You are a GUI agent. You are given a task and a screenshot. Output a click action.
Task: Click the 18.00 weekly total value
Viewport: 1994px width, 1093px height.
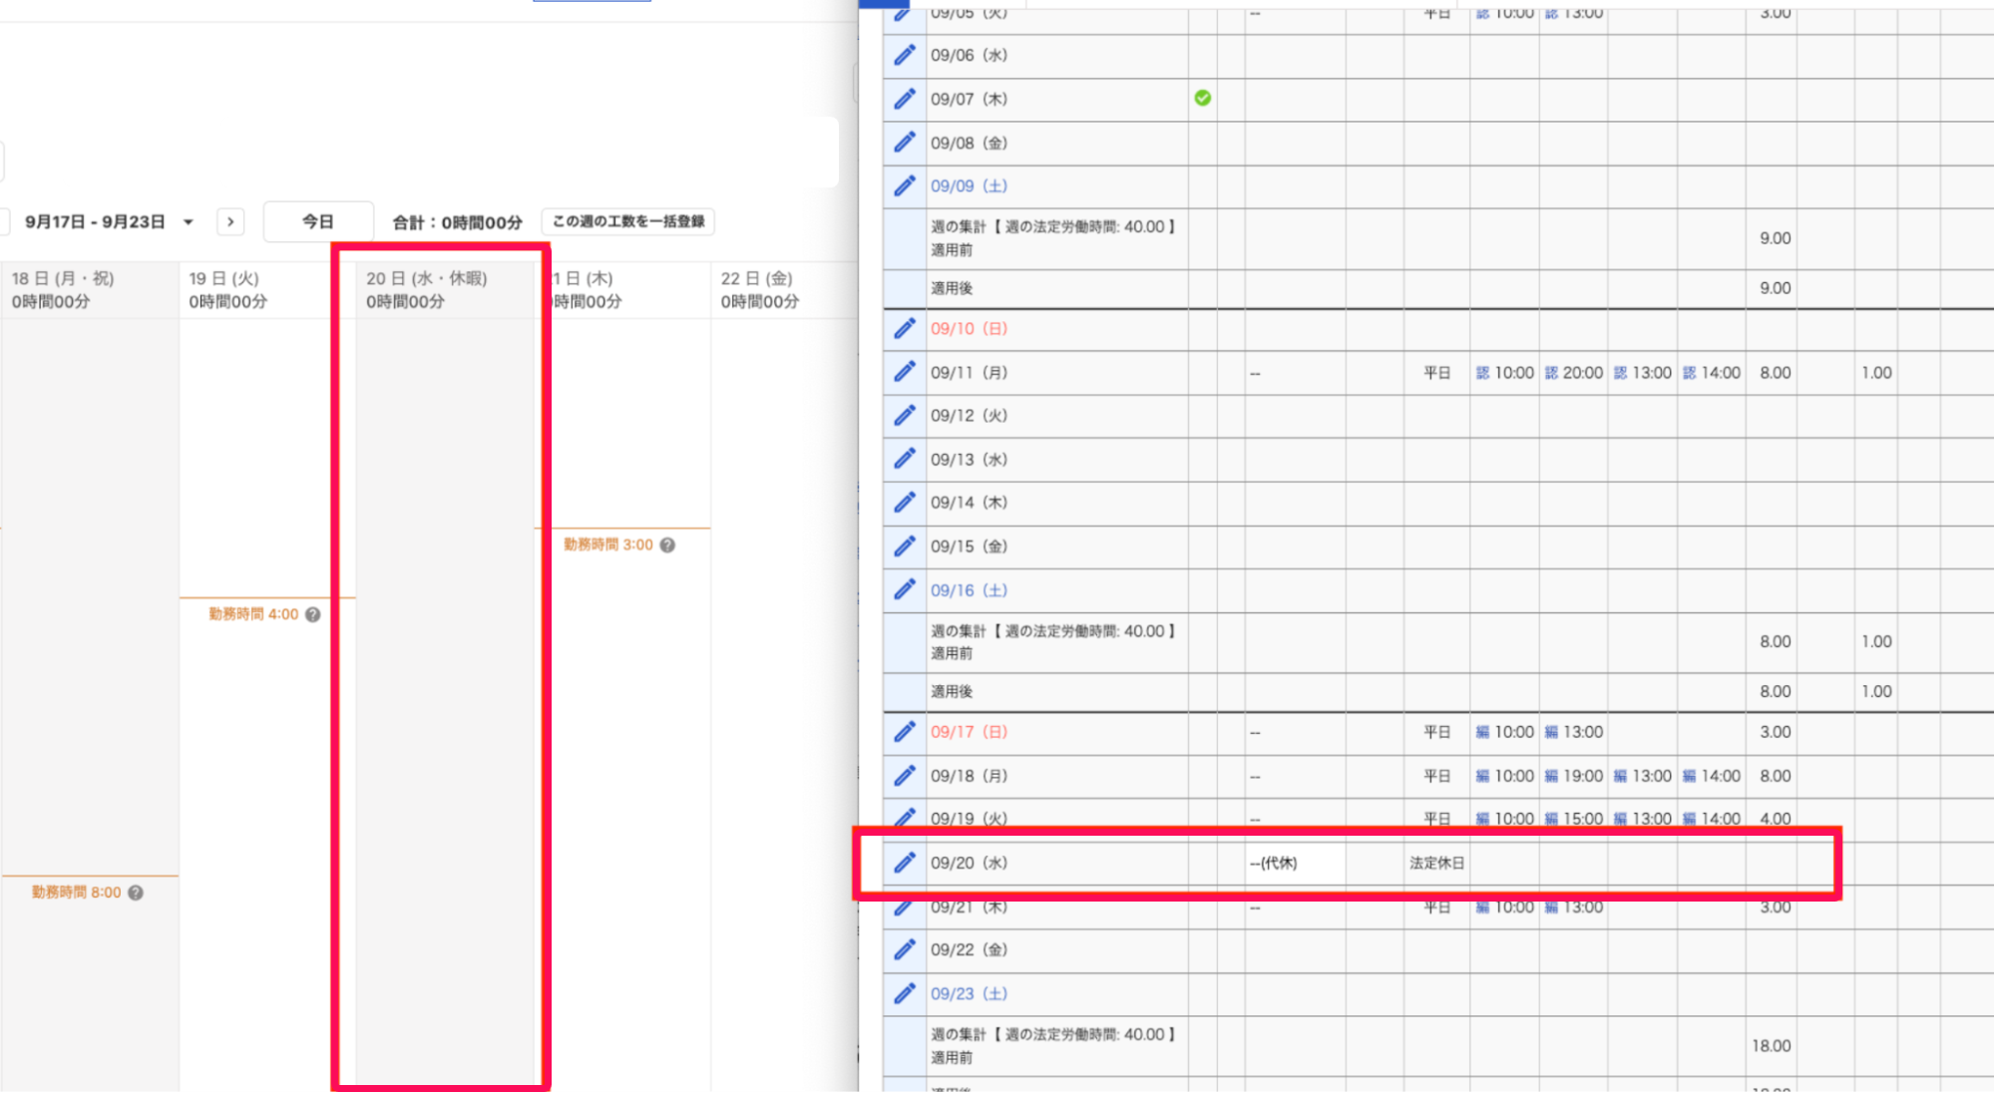tap(1771, 1045)
